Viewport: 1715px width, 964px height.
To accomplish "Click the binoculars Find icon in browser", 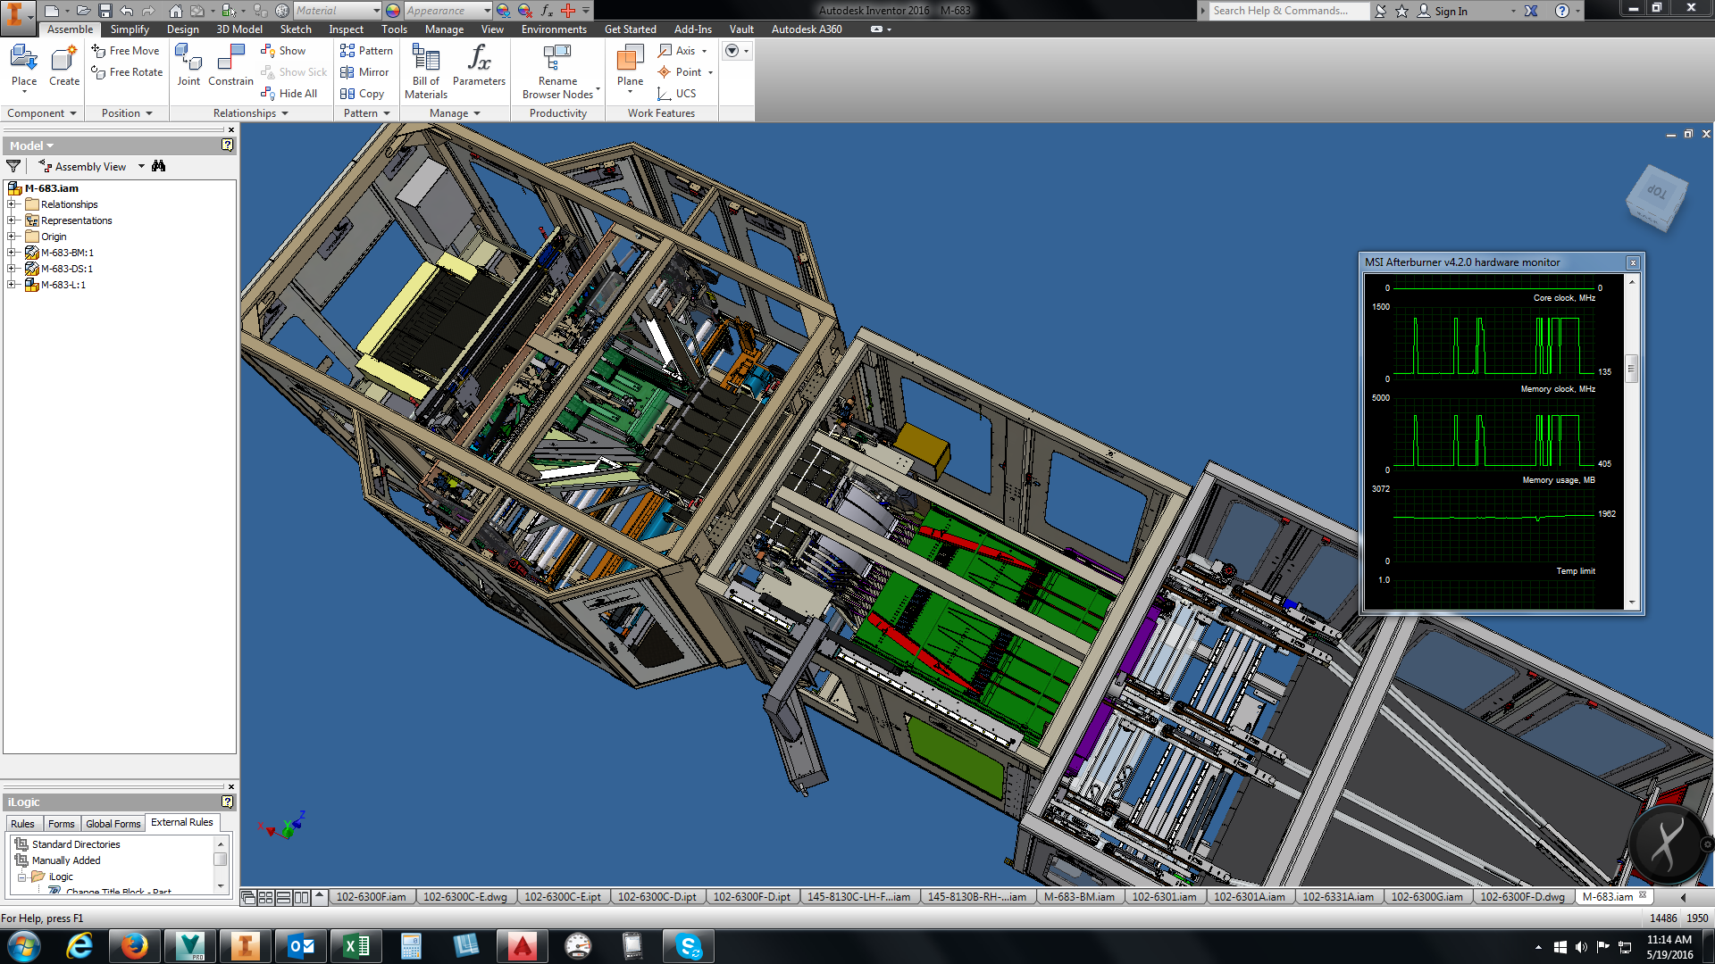I will click(x=159, y=166).
